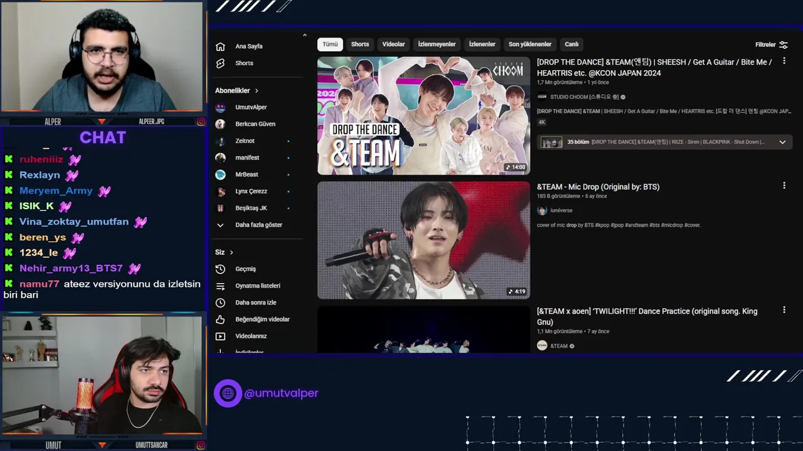Click beren_ys in chat
The image size is (803, 451).
tap(43, 237)
